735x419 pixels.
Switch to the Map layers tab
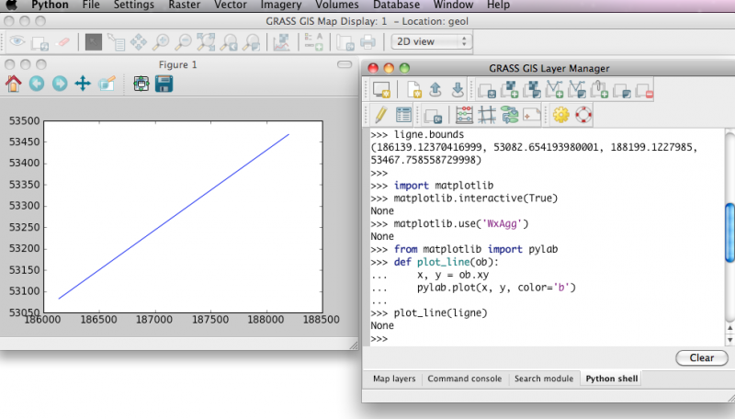[x=393, y=379]
